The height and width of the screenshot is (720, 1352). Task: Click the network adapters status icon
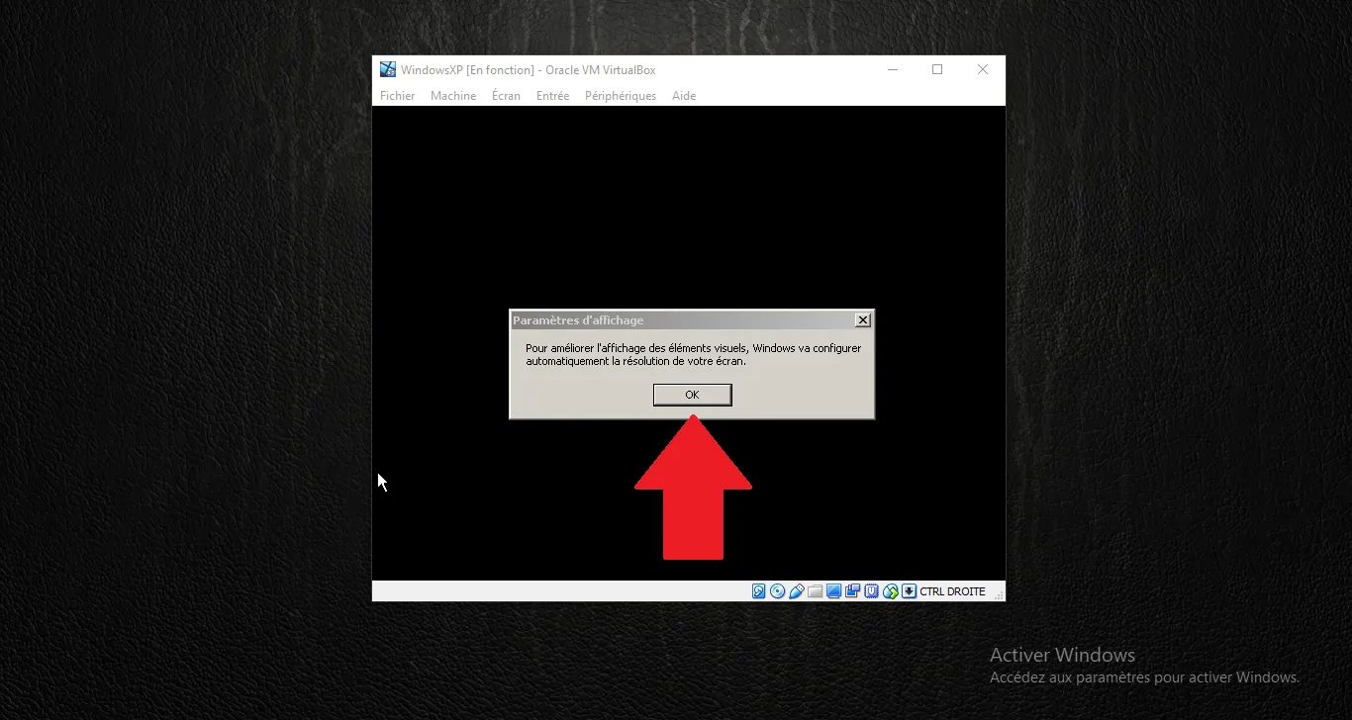890,591
